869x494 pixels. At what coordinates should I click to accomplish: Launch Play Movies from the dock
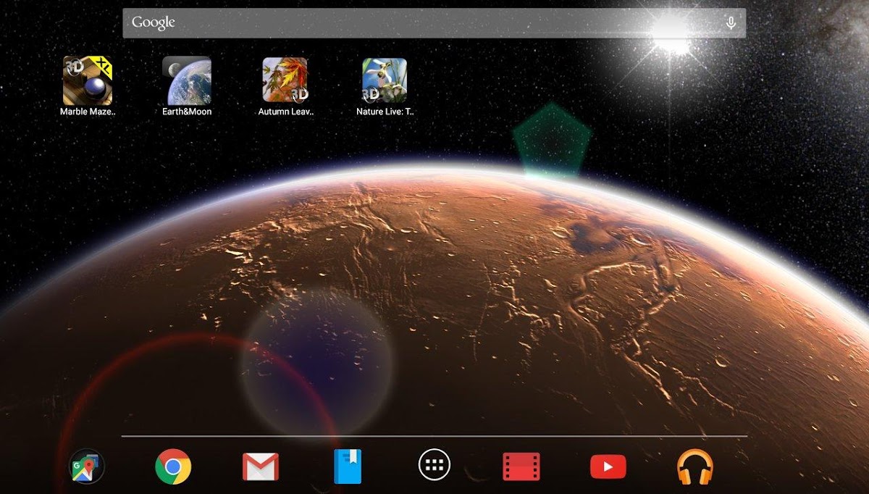[x=521, y=466]
